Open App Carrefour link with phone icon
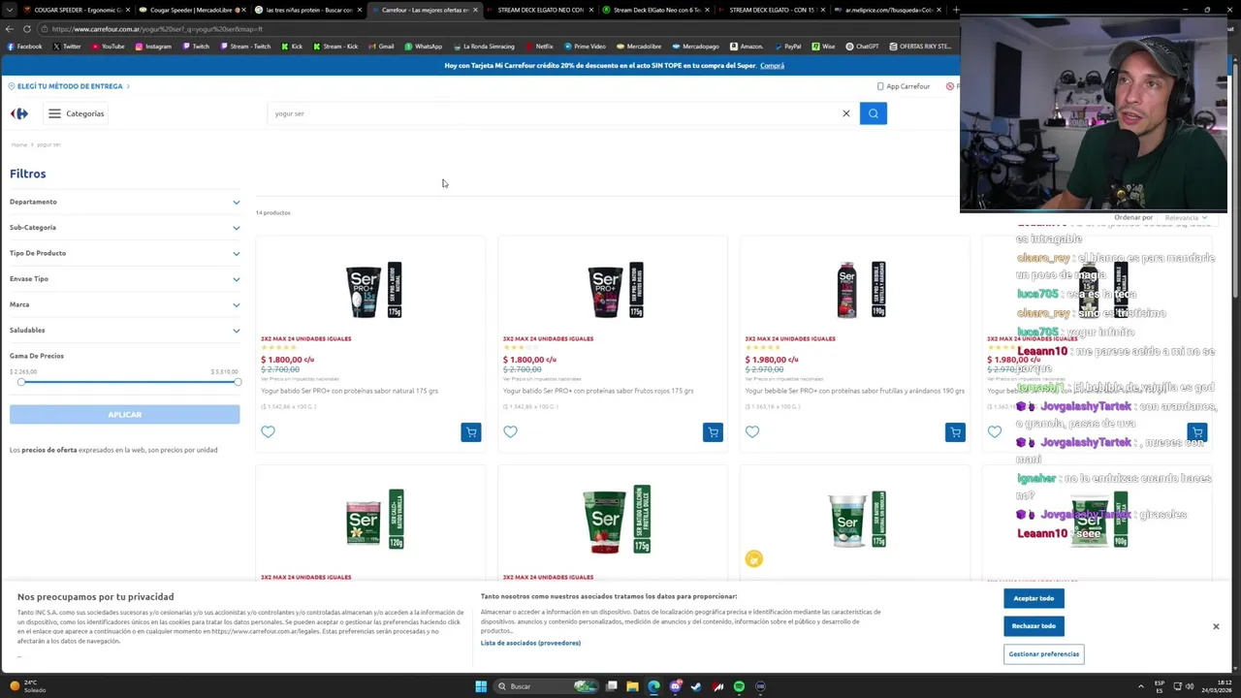 point(904,86)
